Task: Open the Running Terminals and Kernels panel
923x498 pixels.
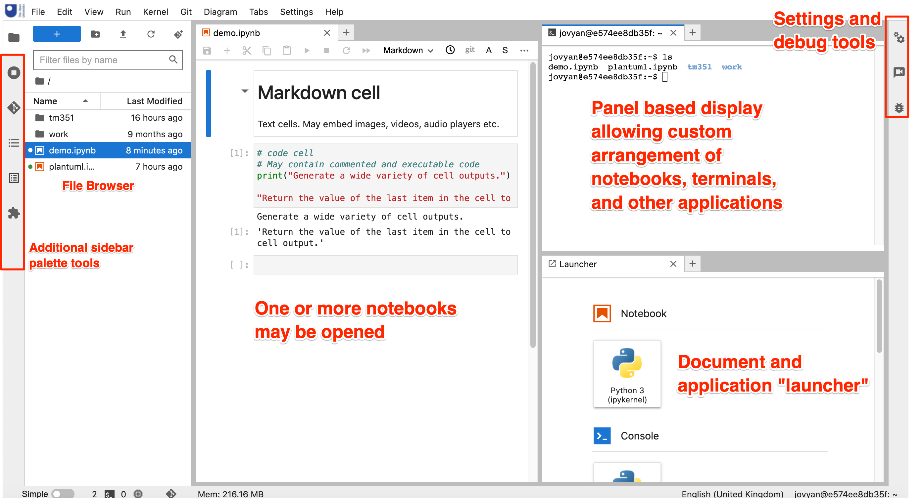Action: (14, 73)
